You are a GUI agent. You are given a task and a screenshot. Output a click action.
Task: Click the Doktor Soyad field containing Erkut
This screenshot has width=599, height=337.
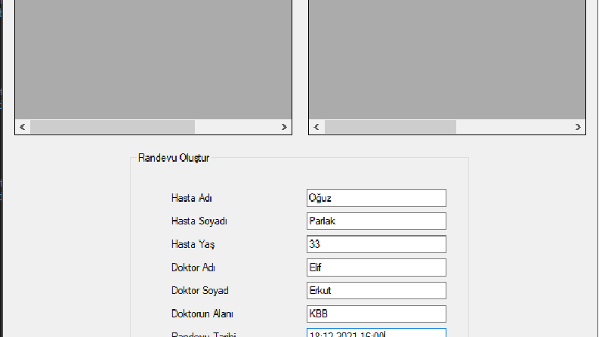point(376,290)
